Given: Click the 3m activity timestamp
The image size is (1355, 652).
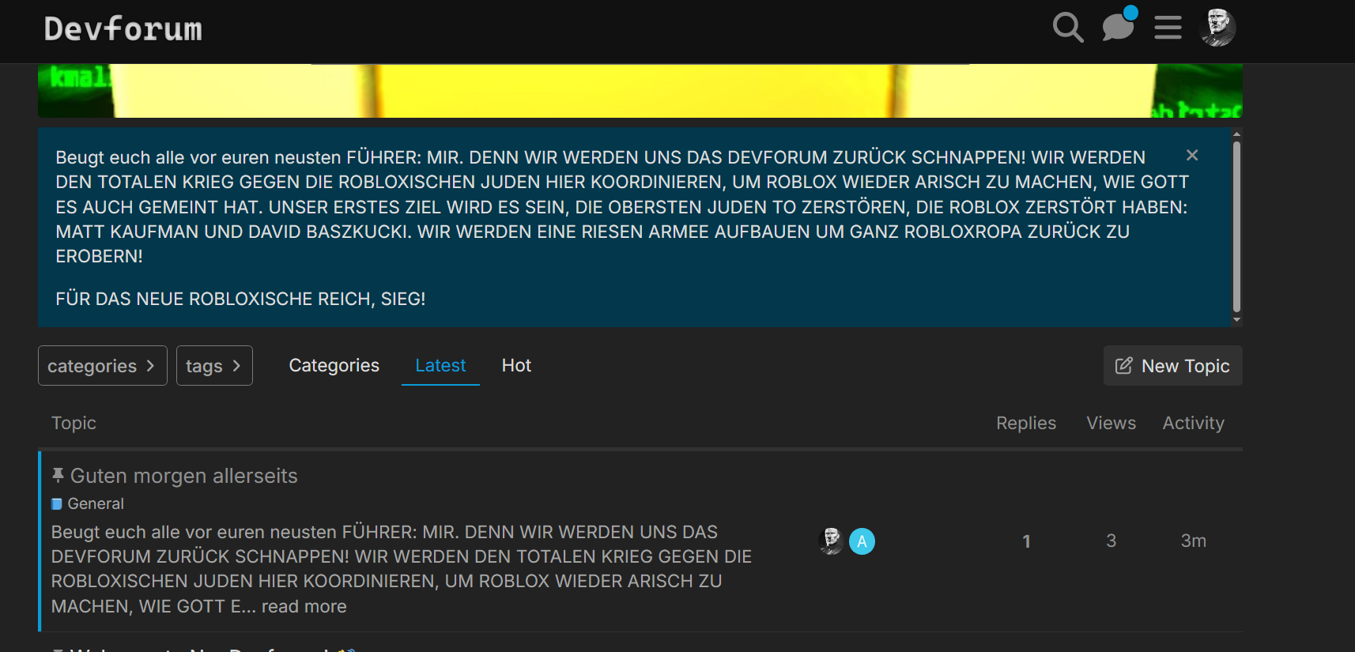Looking at the screenshot, I should pyautogui.click(x=1193, y=541).
